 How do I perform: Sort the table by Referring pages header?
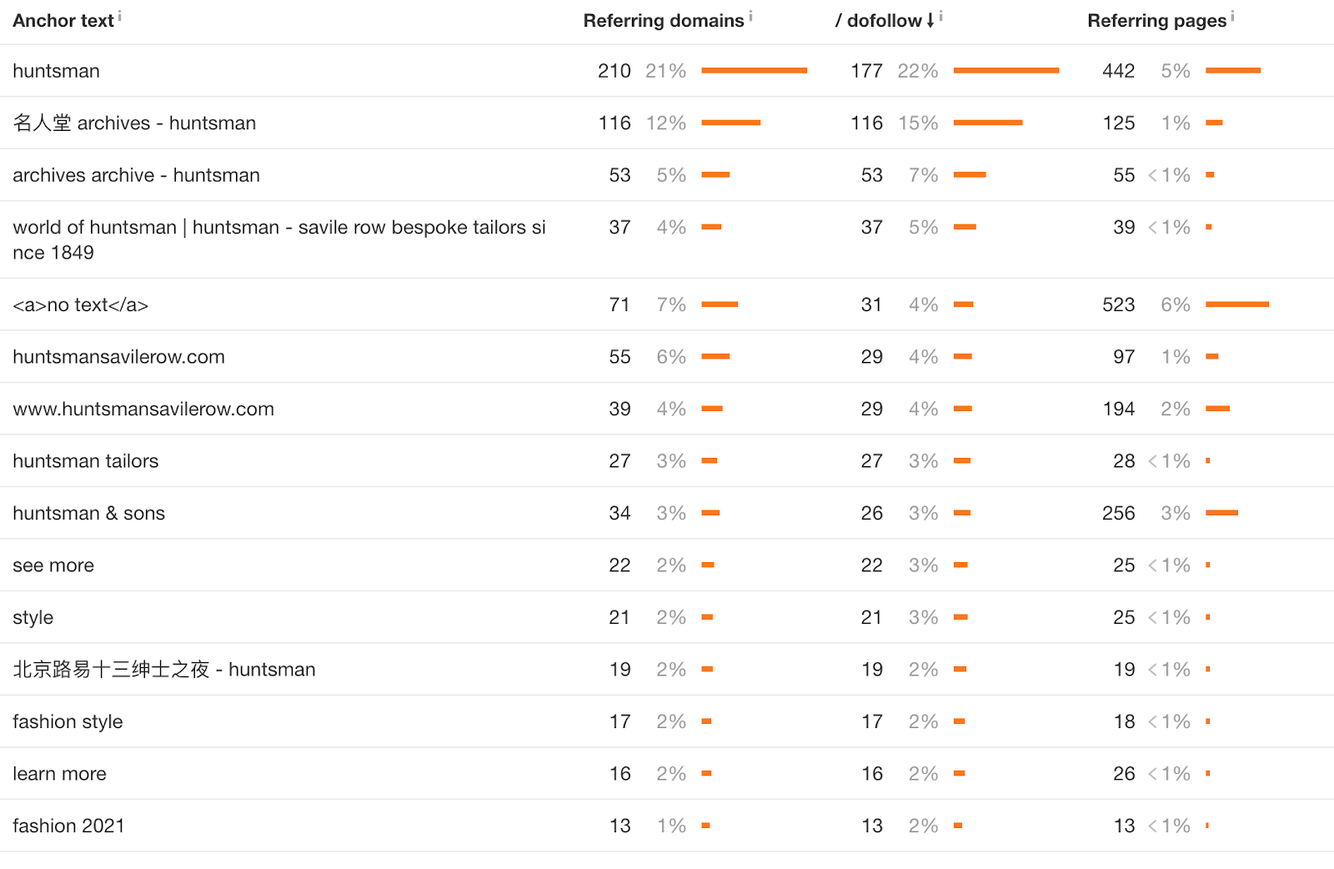[x=1156, y=21]
